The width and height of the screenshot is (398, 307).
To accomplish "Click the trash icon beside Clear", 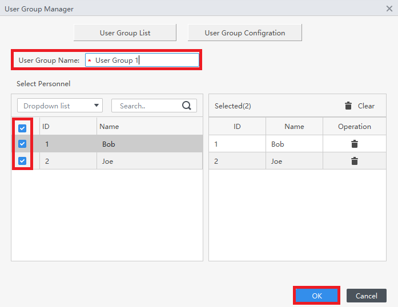I will (x=348, y=106).
